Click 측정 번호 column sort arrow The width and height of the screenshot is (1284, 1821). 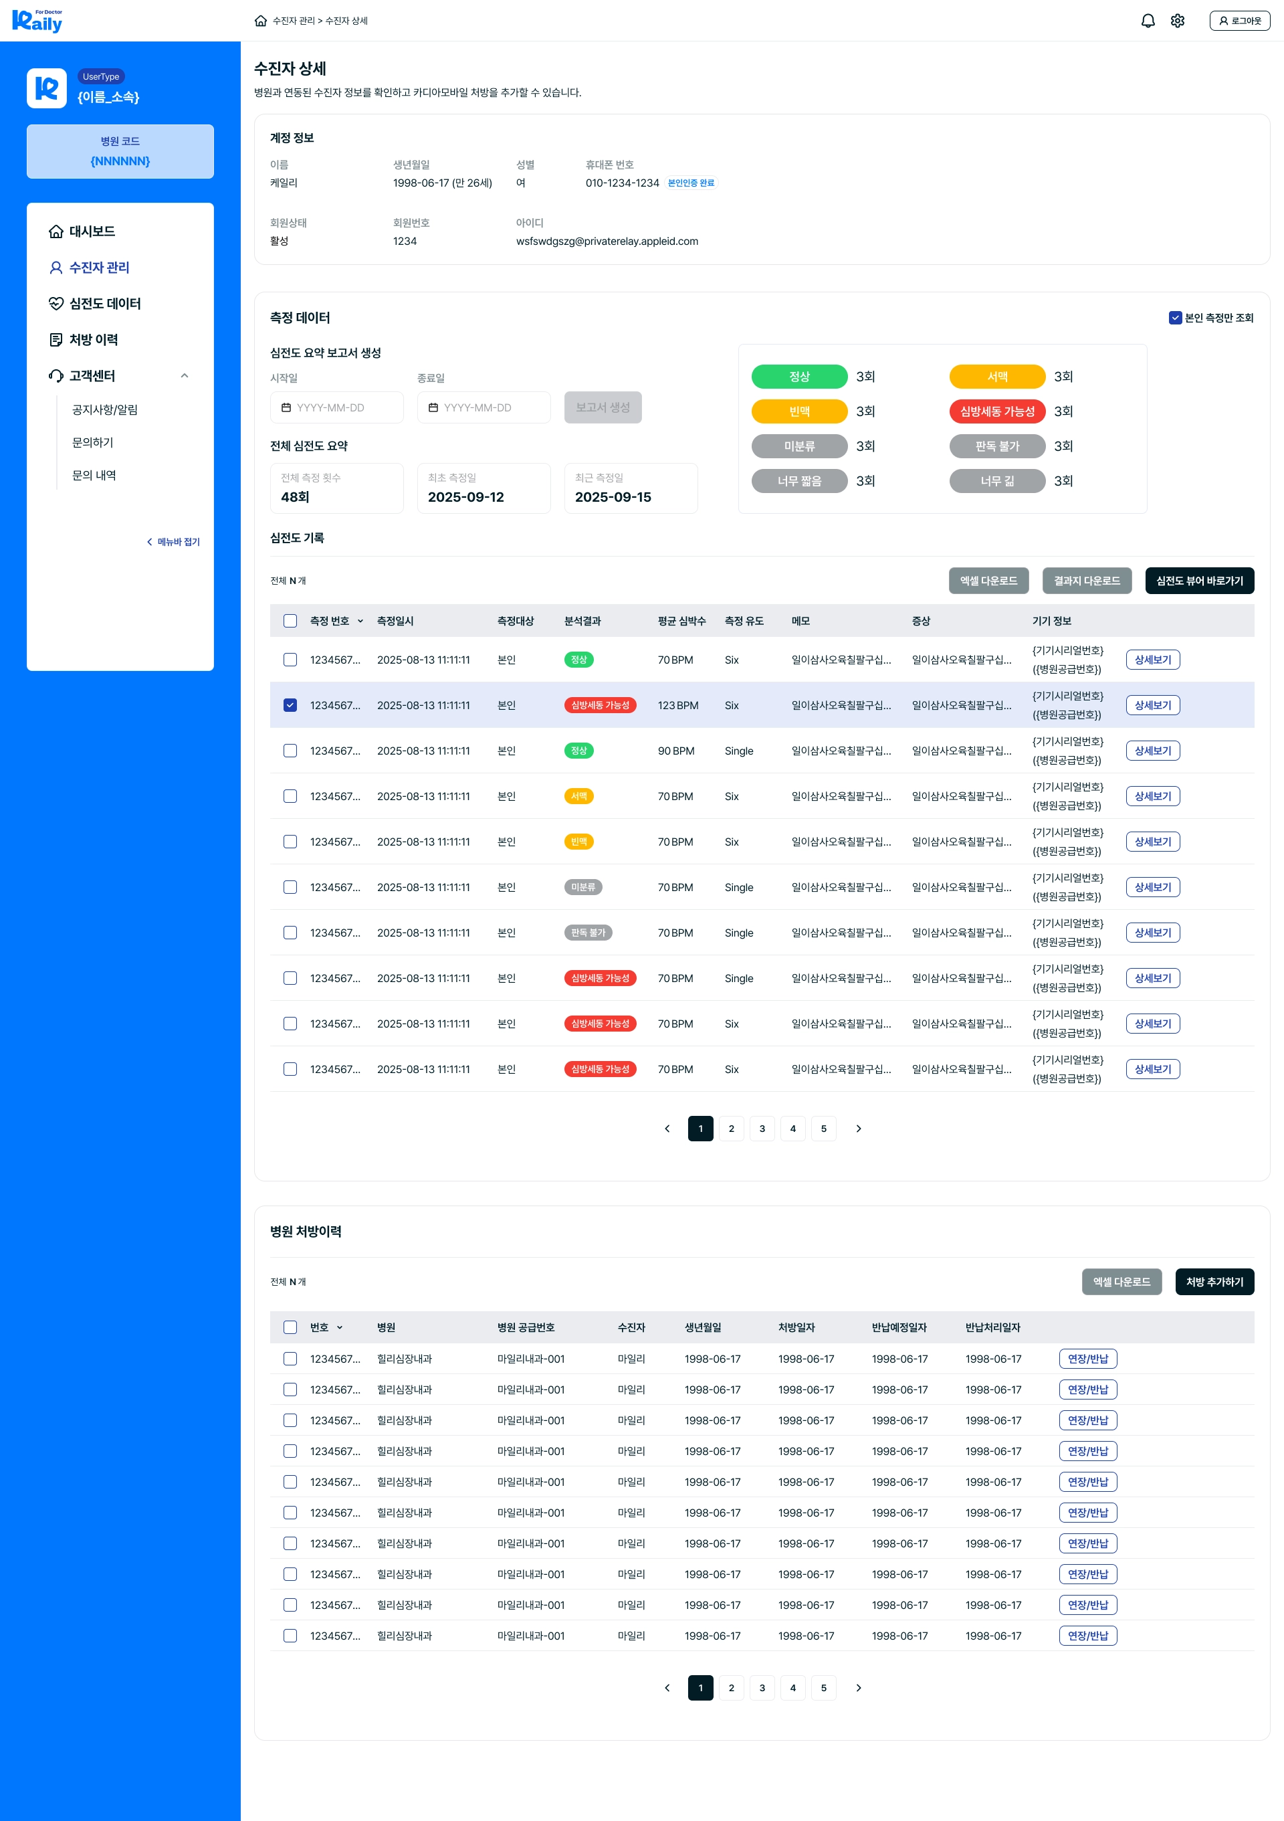[360, 621]
